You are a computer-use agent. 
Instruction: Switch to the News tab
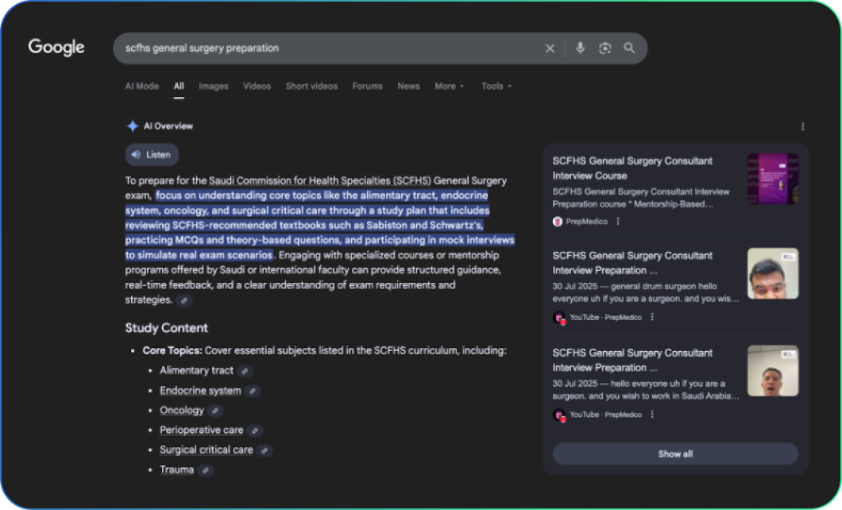click(x=408, y=86)
